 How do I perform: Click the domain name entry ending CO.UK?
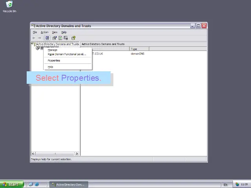(98, 54)
